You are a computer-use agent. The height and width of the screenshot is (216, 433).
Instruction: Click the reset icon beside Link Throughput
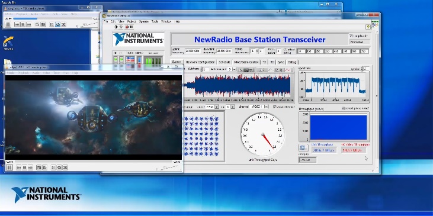[x=303, y=147]
